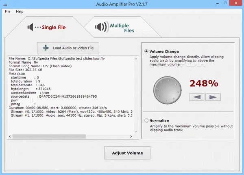The width and height of the screenshot is (244, 175).
Task: Select the Normalize radio option
Action: 146,120
